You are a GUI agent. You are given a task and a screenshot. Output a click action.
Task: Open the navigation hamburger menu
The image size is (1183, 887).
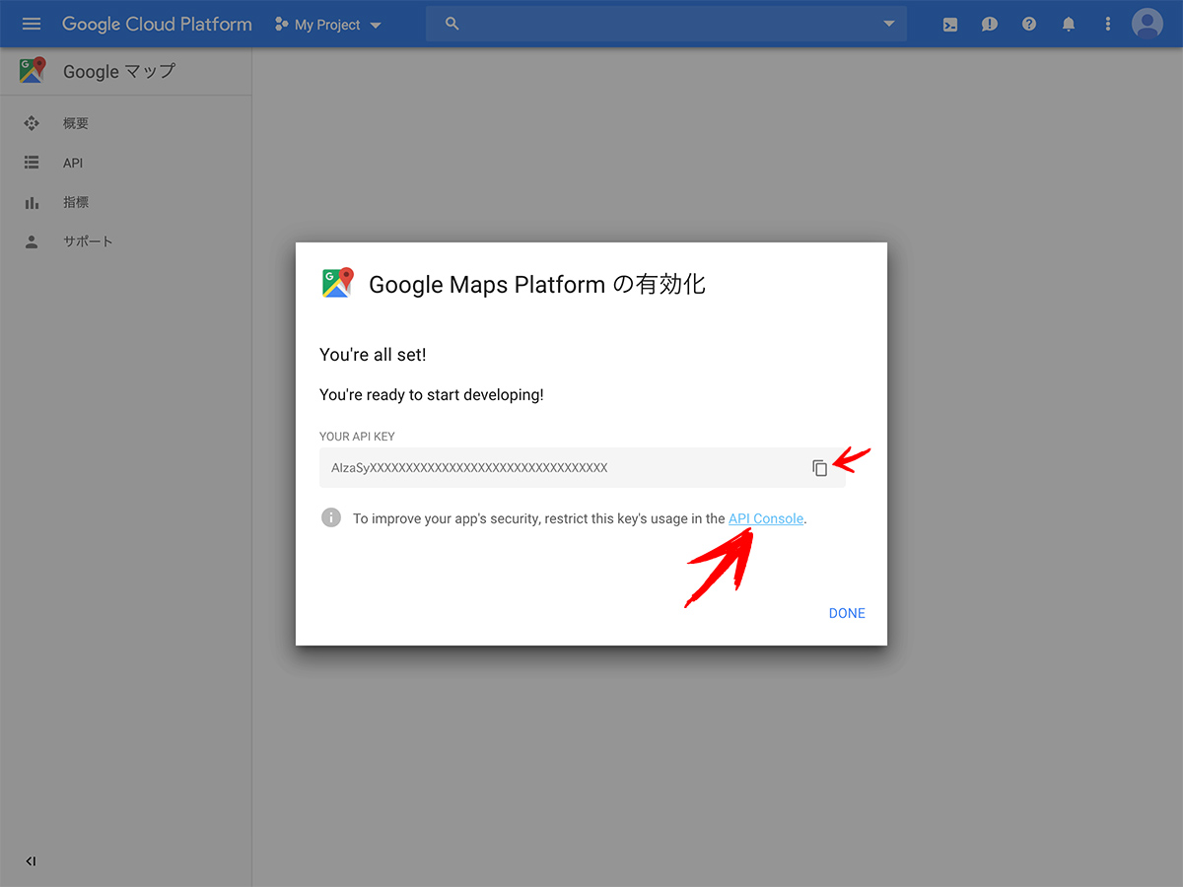(32, 24)
